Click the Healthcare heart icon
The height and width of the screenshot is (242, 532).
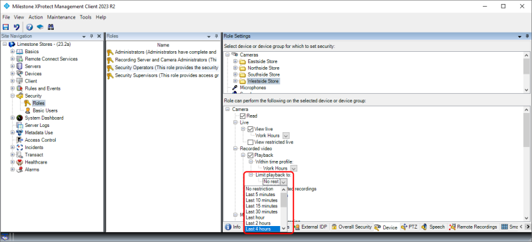20,162
